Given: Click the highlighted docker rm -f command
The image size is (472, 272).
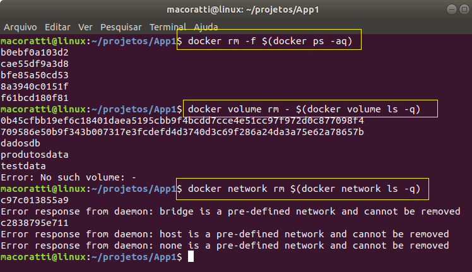Looking at the screenshot, I should pyautogui.click(x=269, y=40).
